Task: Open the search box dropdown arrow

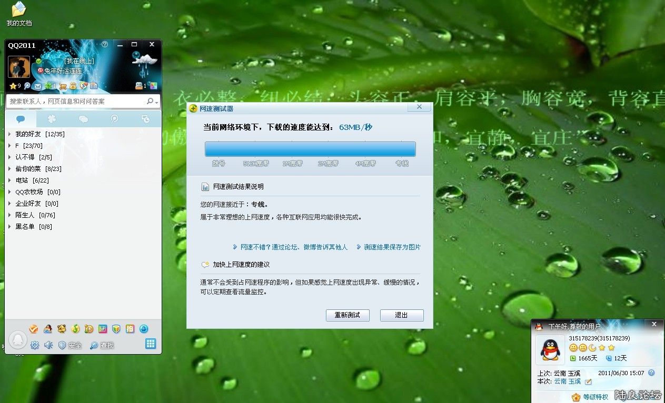Action: [x=156, y=102]
